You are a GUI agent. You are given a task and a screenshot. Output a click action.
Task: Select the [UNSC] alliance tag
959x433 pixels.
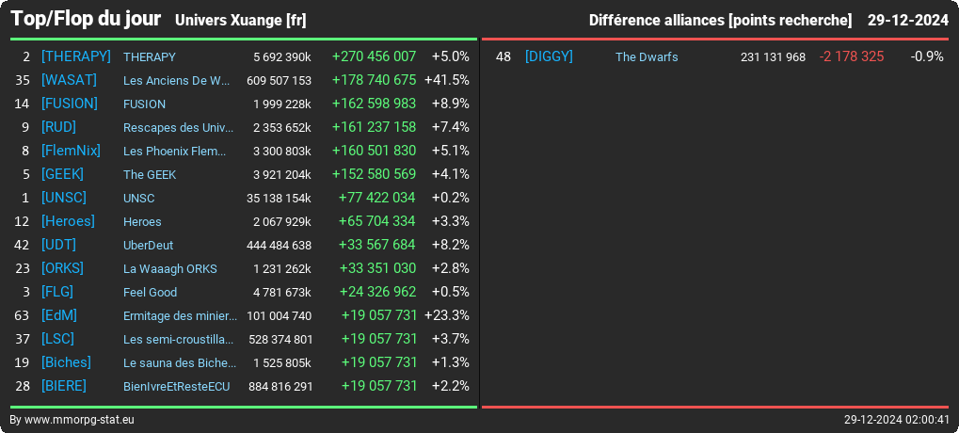[64, 198]
